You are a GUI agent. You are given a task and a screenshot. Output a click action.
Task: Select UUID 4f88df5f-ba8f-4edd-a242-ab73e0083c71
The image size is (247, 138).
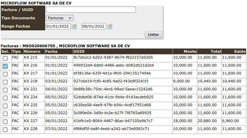(x=111, y=129)
